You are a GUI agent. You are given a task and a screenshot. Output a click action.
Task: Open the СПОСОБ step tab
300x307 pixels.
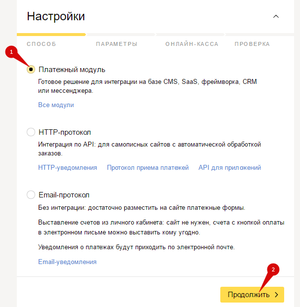(42, 44)
